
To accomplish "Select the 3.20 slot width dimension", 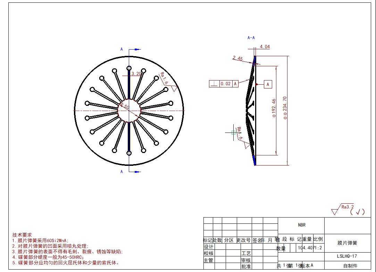I will tap(136, 74).
